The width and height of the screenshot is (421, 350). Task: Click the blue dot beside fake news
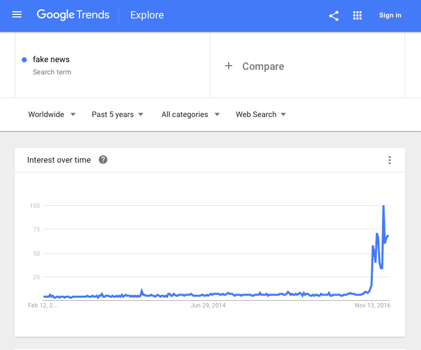click(24, 60)
